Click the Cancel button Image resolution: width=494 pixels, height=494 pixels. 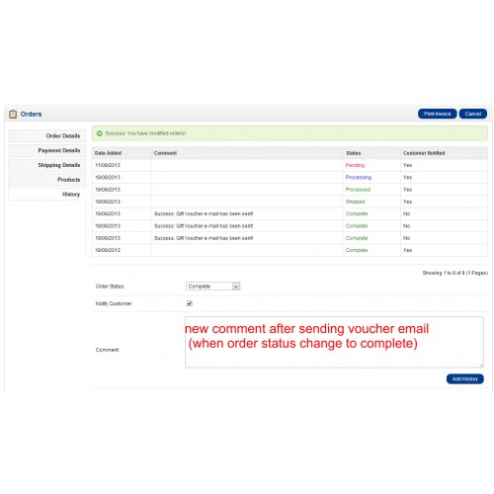(473, 114)
